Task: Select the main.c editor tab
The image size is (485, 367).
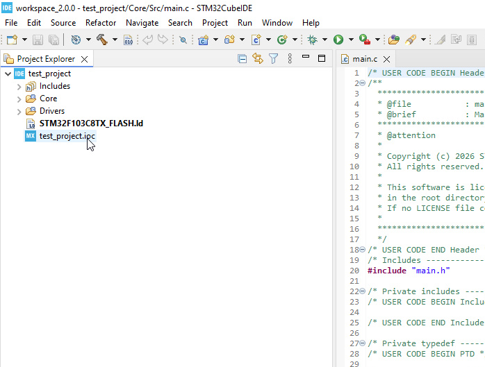Action: pyautogui.click(x=365, y=59)
